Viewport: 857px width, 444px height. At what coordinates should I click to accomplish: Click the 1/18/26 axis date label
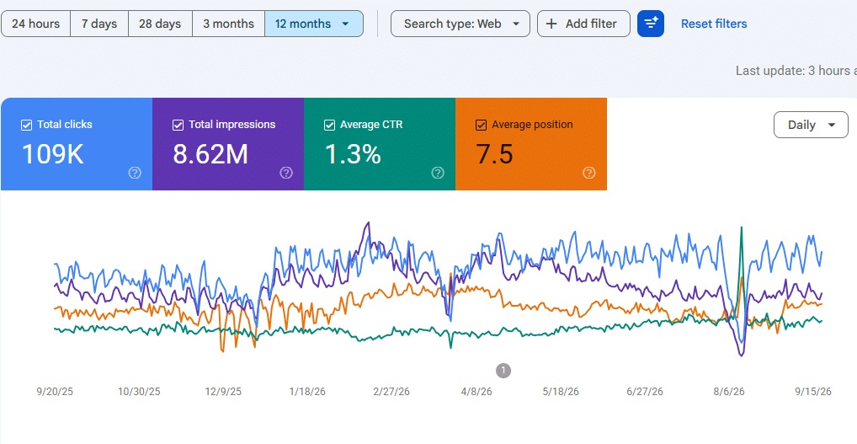308,392
